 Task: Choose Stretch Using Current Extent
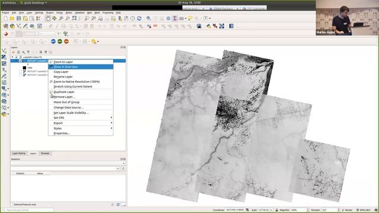(x=81, y=86)
